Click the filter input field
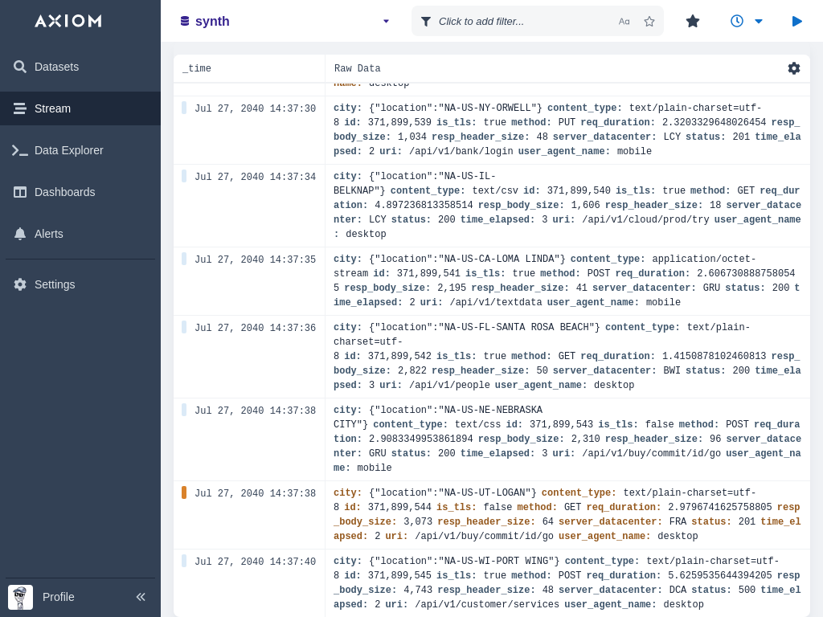 coord(522,22)
